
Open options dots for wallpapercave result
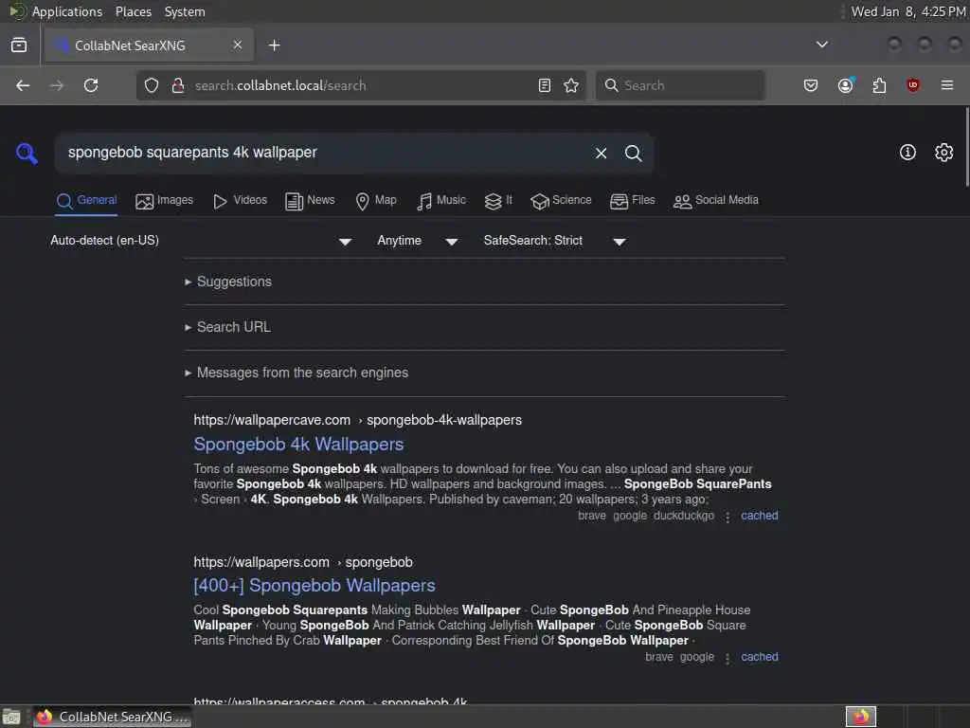coord(727,517)
